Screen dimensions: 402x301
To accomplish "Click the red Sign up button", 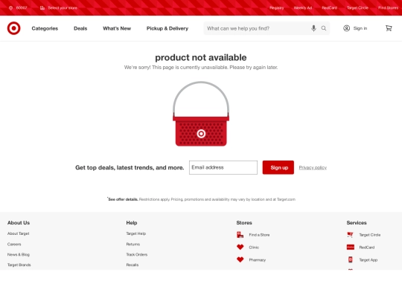I will click(278, 167).
